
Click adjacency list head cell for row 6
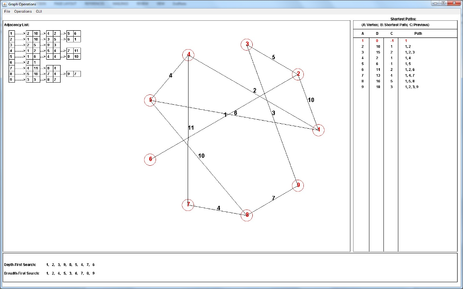click(11, 62)
